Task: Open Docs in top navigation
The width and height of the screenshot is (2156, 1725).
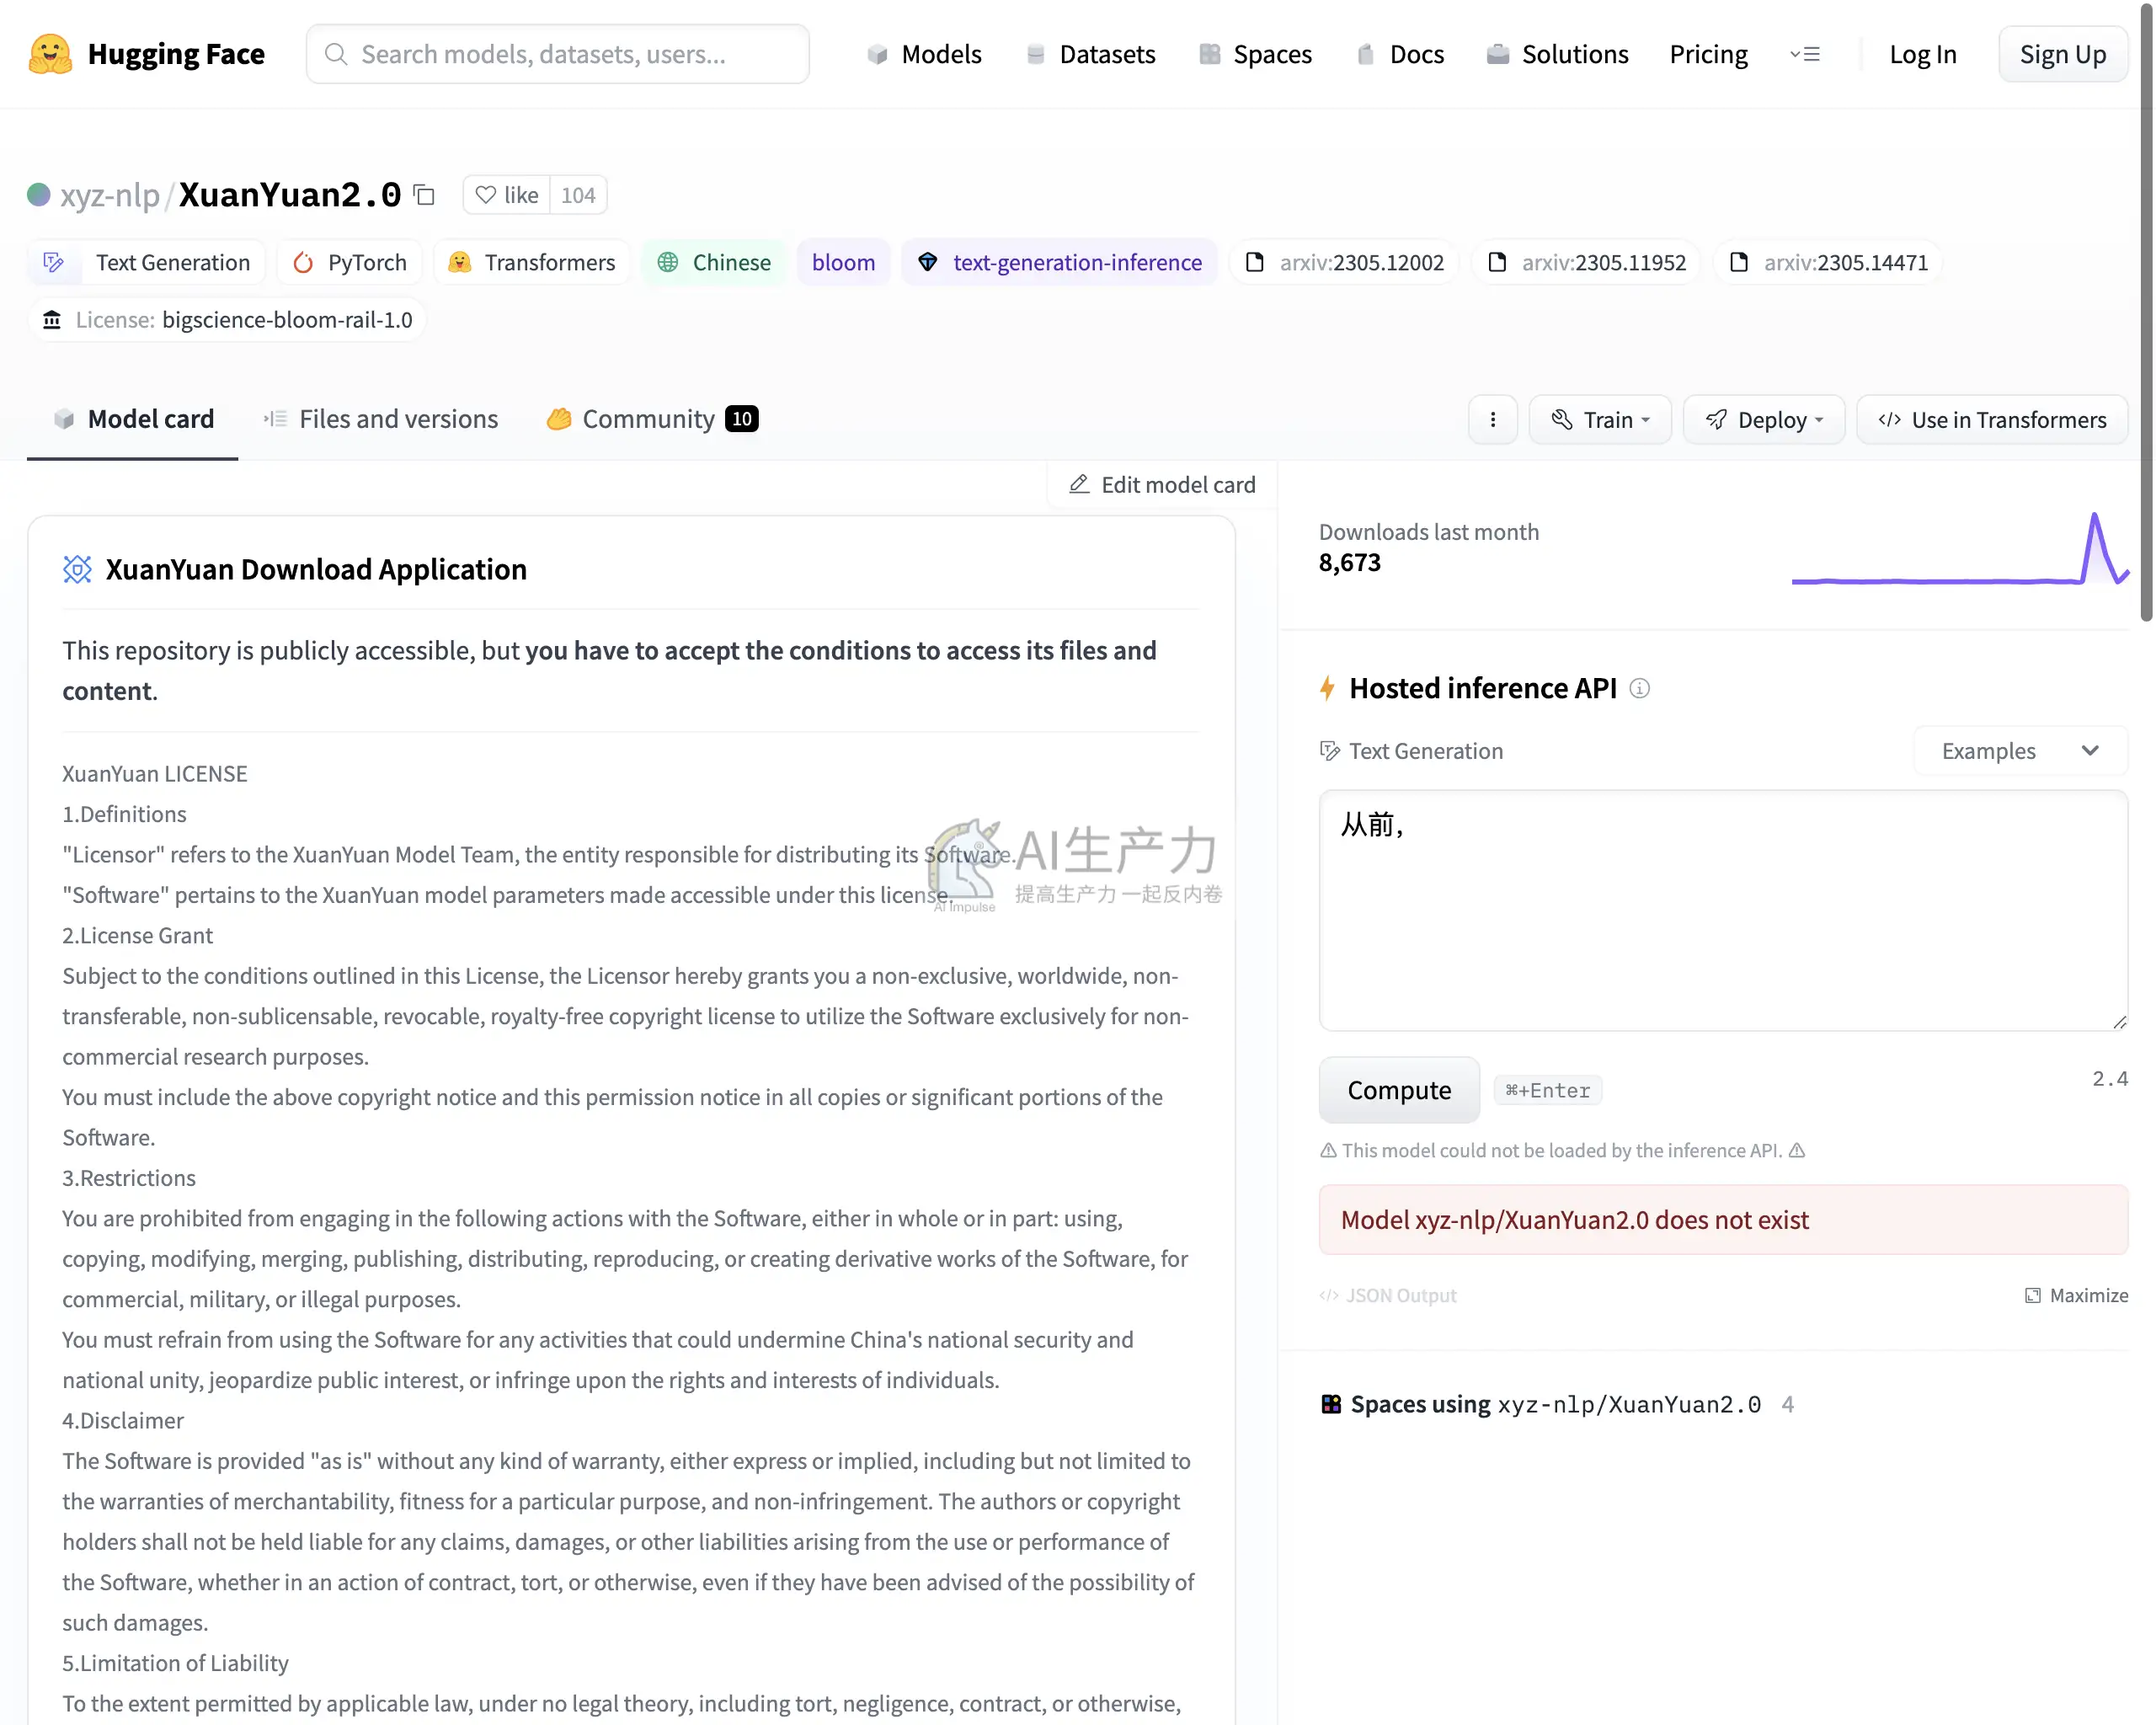Action: tap(1400, 54)
